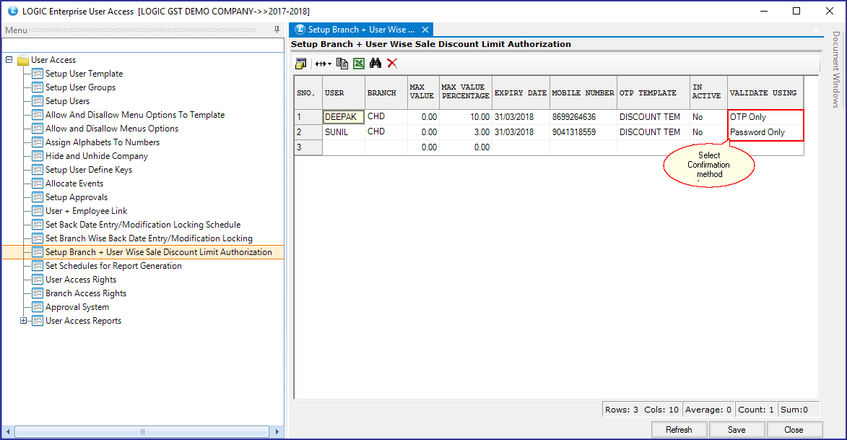
Task: Open Set Back Date Entry/Modification Locking Schedule
Action: [x=143, y=224]
